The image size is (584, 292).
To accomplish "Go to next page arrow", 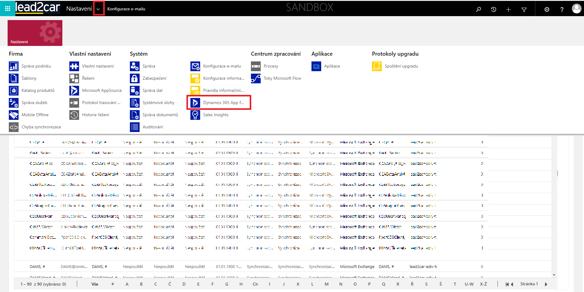I will click(546, 284).
